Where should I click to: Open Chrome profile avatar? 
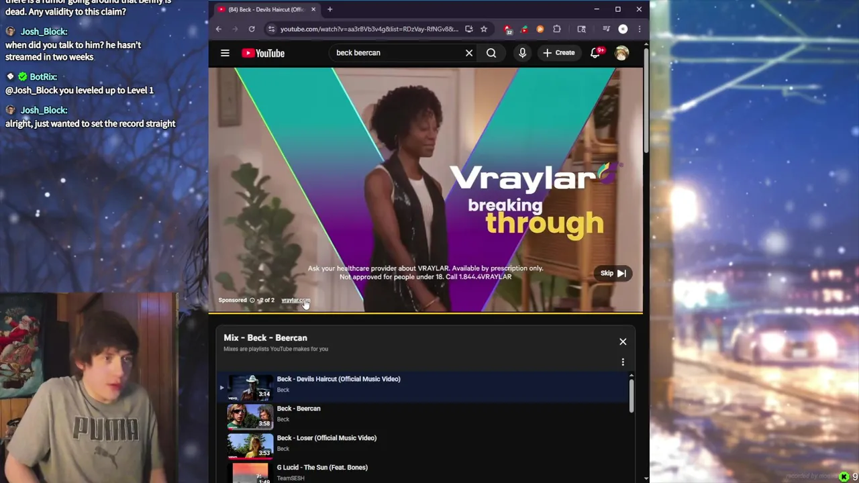coord(623,29)
